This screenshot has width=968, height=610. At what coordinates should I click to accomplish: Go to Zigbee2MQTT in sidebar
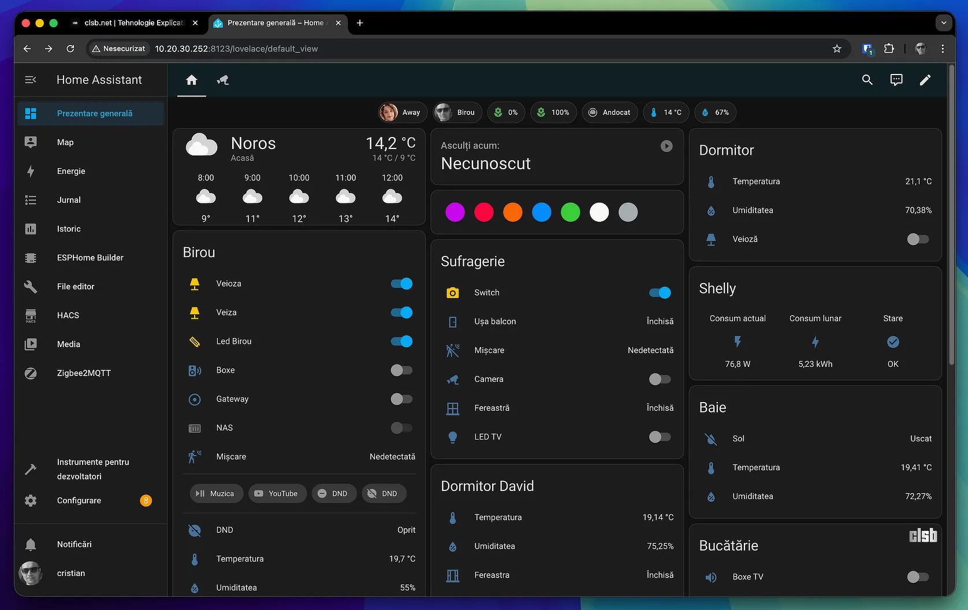84,373
